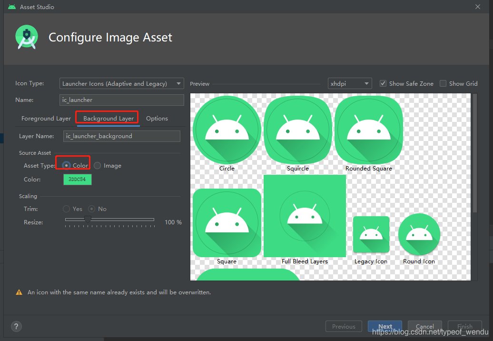The image size is (493, 341).
Task: Select No for Trim
Action: click(91, 209)
